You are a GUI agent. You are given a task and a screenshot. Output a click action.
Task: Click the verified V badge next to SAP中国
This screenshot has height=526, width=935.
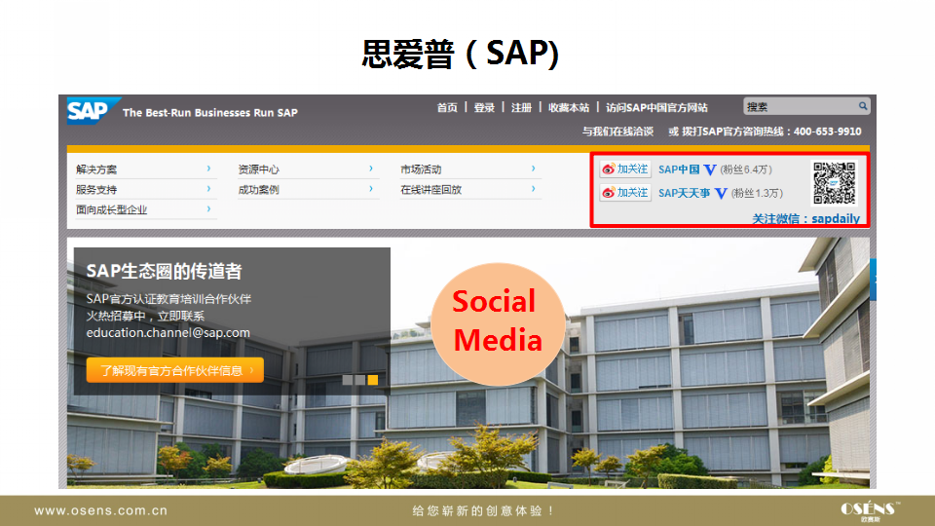(x=710, y=169)
